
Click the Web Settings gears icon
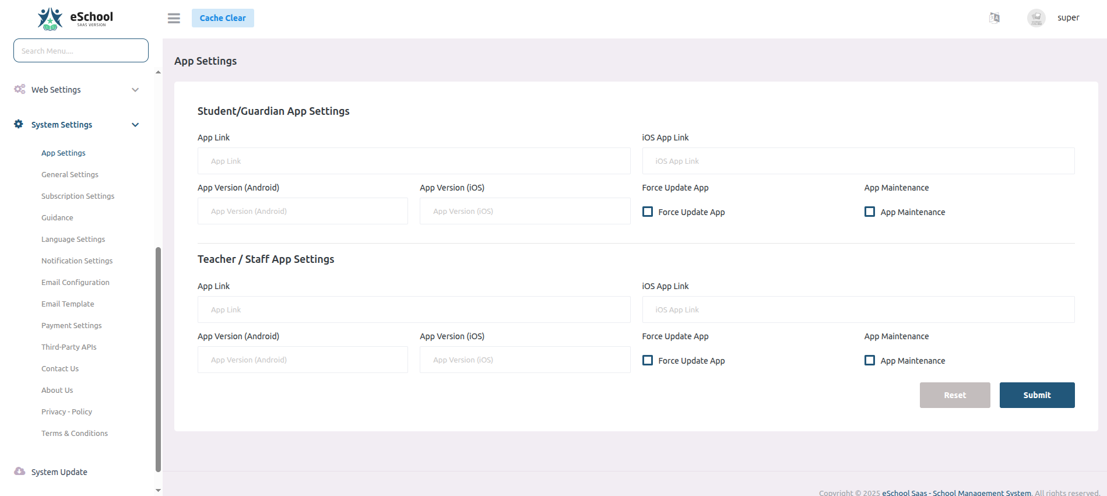[20, 89]
